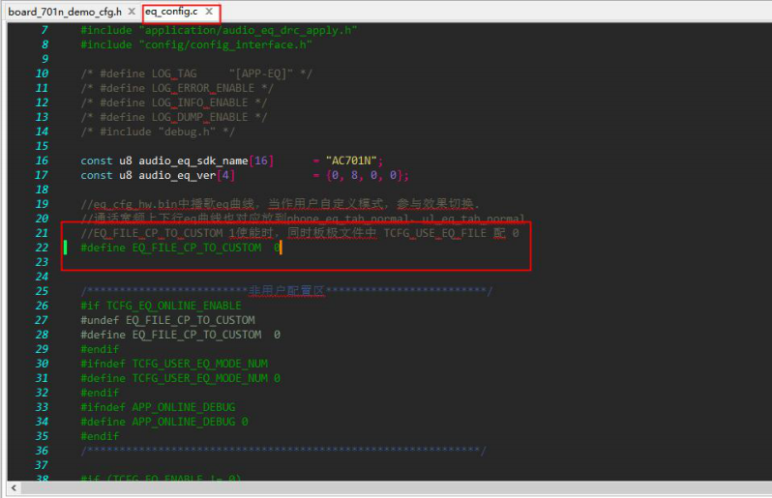Click the #endif on line 29
The width and height of the screenshot is (772, 498).
[100, 349]
